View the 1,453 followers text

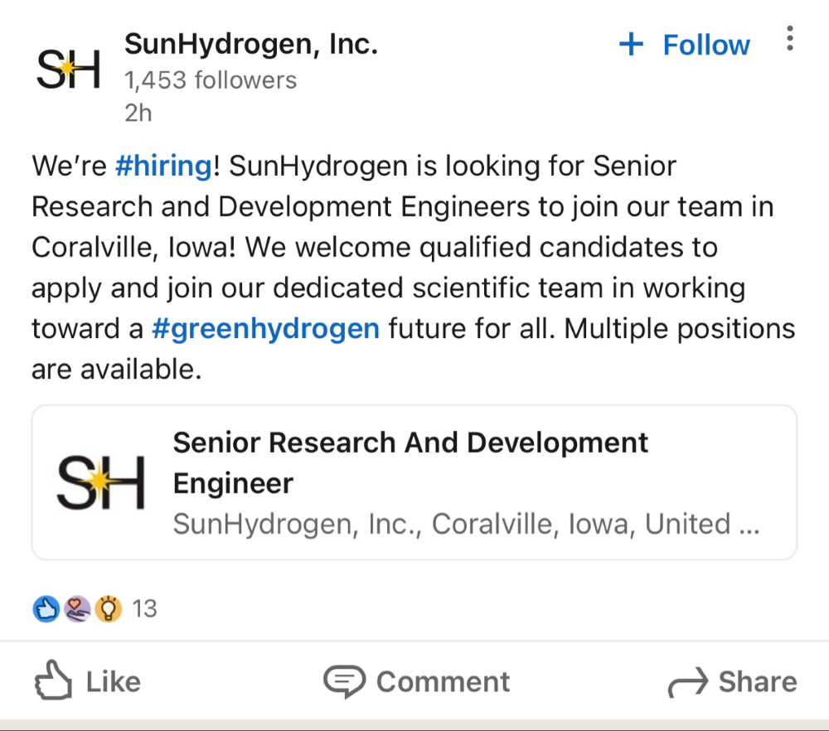point(211,80)
